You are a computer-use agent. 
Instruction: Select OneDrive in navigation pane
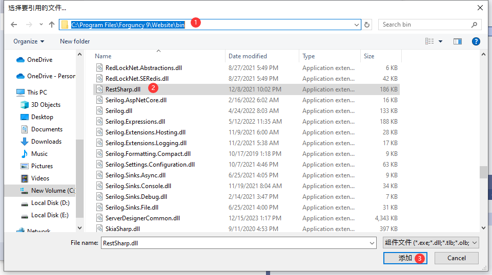(40, 60)
